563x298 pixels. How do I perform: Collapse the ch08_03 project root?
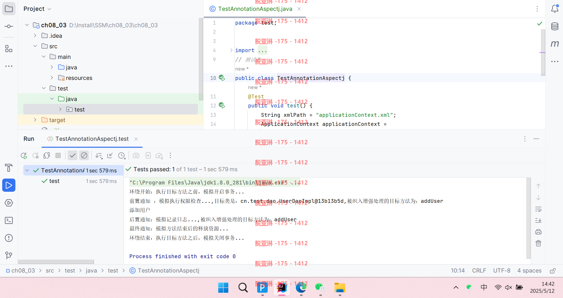[27, 25]
